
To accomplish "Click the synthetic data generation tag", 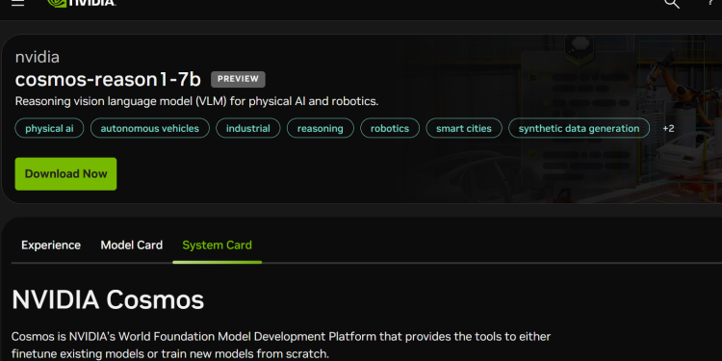I will pos(579,128).
